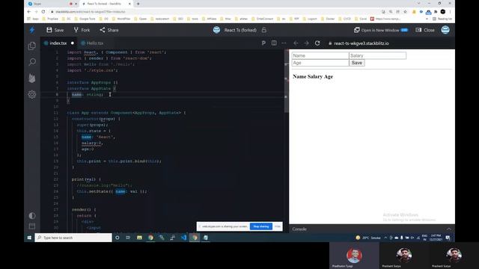
Task: Expand the bookmarks overflow chevron
Action: 427,19
